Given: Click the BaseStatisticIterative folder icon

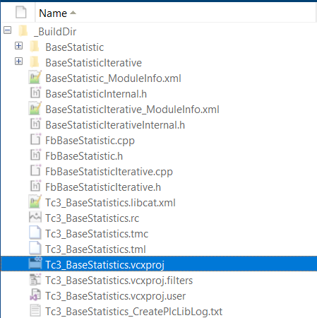Looking at the screenshot, I should point(35,62).
